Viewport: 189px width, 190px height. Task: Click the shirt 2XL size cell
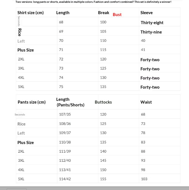(x=21, y=59)
